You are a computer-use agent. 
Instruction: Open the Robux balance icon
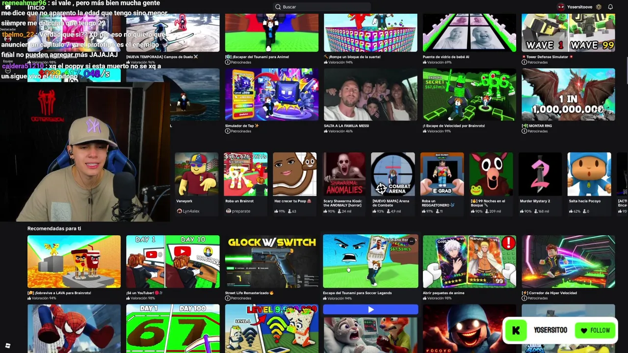[599, 7]
